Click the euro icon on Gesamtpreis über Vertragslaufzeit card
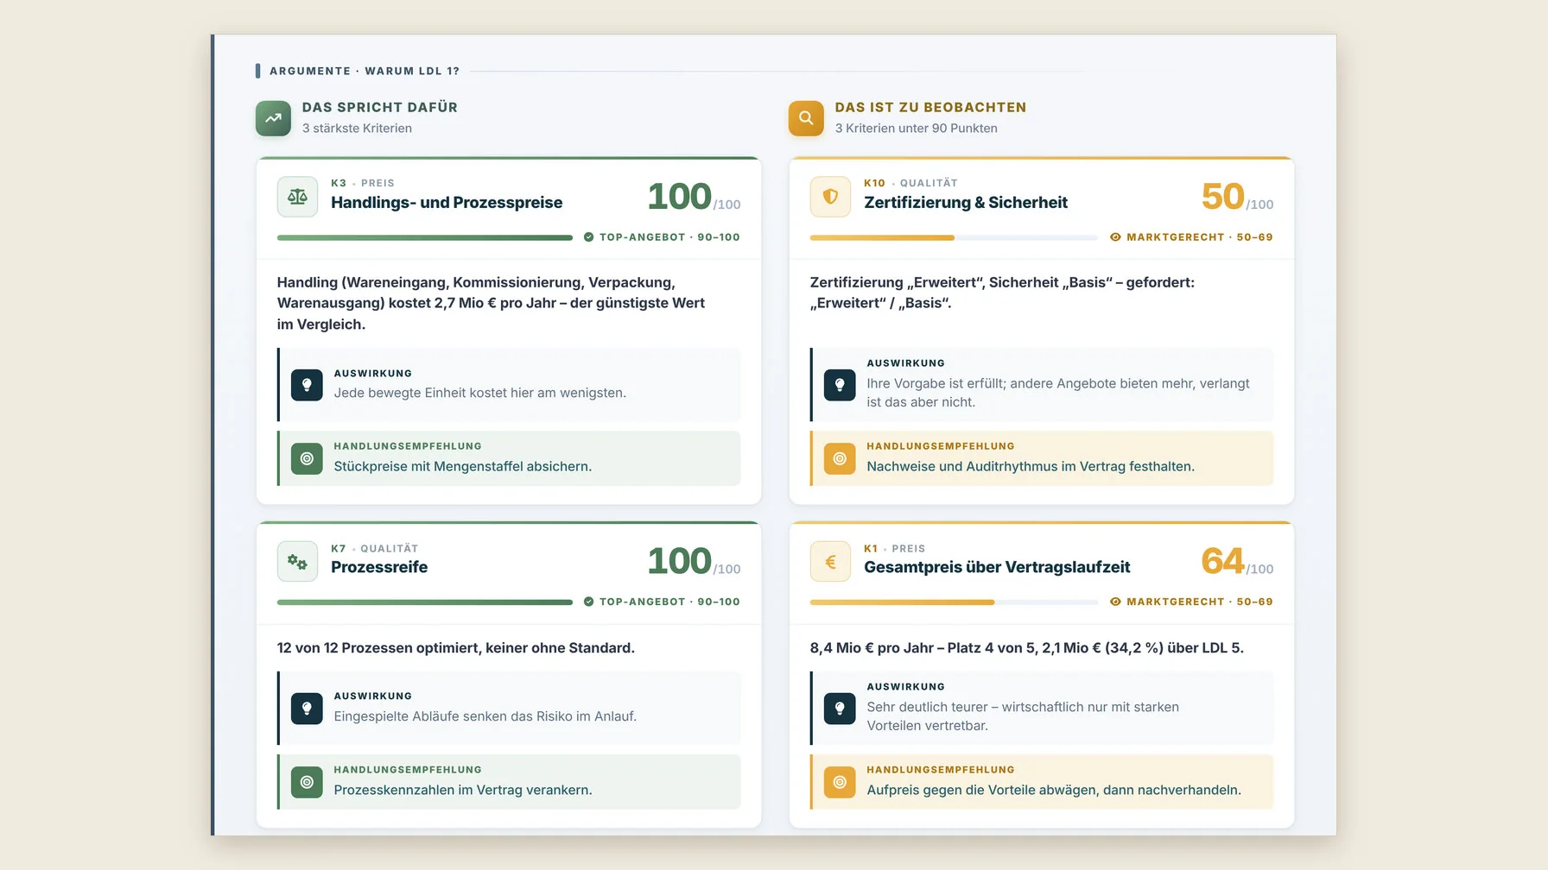 point(830,562)
